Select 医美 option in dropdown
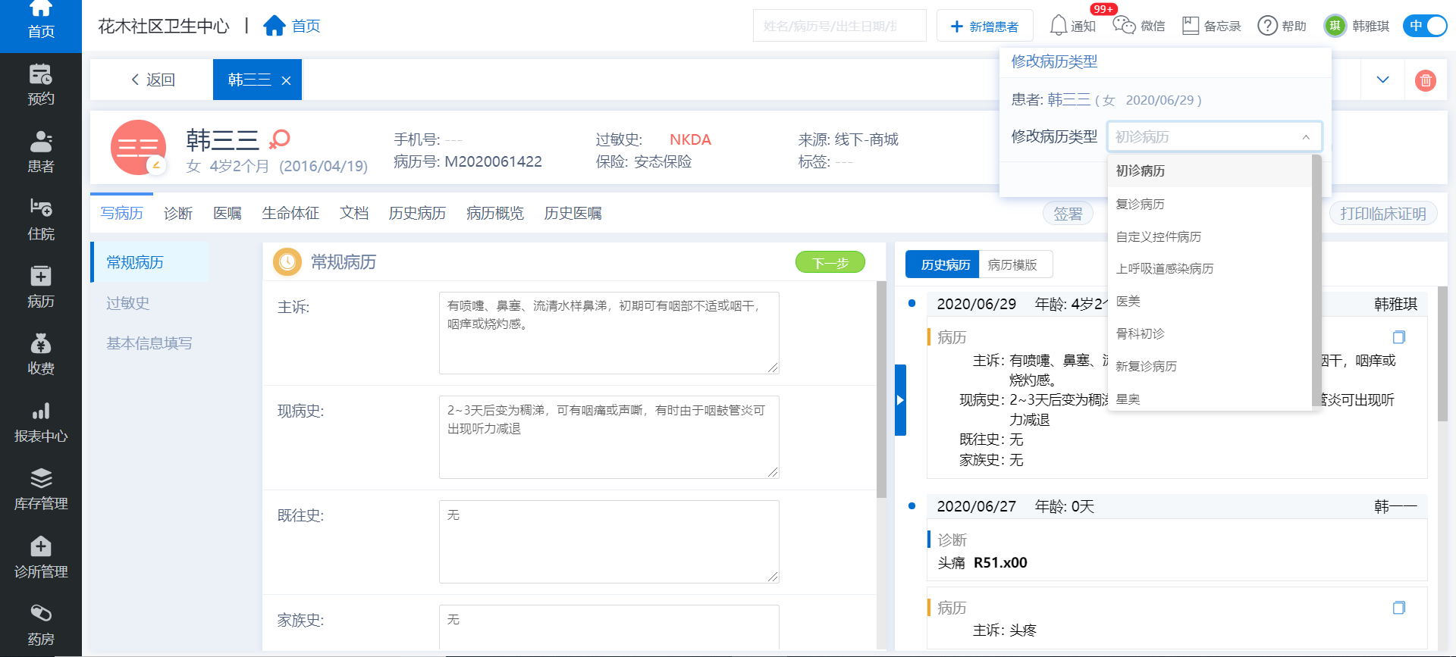This screenshot has height=657, width=1456. pos(1210,301)
